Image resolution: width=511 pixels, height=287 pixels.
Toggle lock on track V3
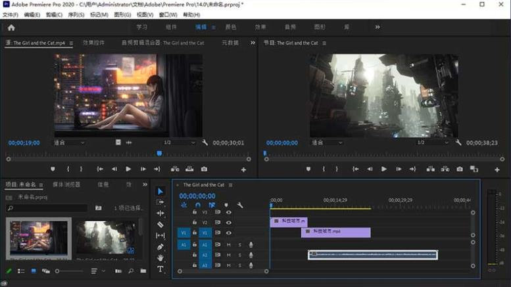(x=195, y=212)
